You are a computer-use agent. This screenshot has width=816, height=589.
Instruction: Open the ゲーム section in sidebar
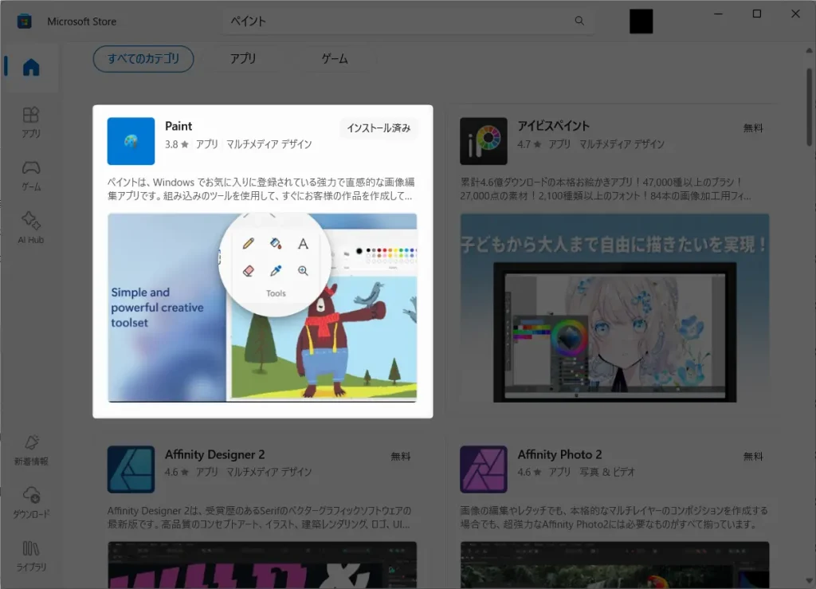[x=31, y=175]
